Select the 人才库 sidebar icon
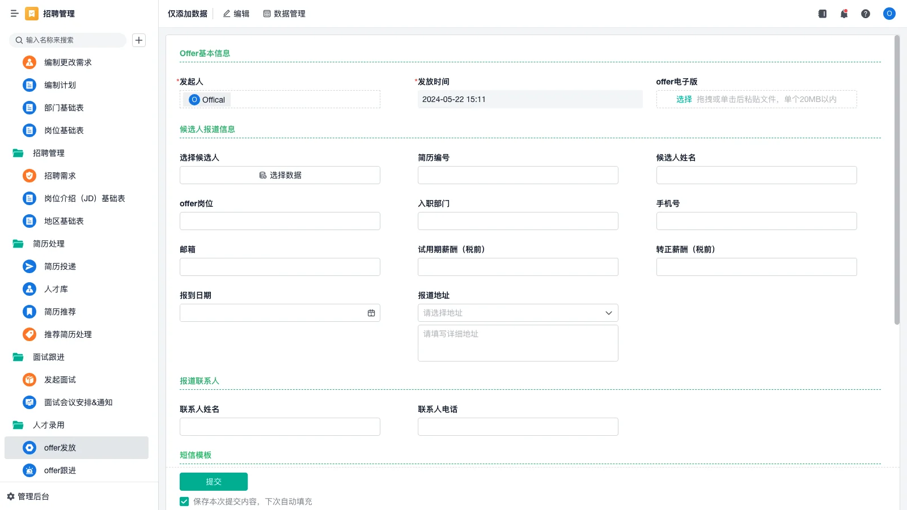The width and height of the screenshot is (907, 510). click(29, 289)
